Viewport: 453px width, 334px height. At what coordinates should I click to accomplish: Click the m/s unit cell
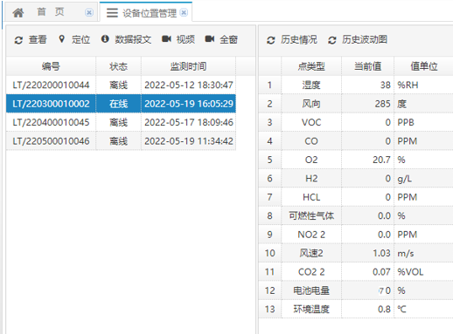point(423,253)
